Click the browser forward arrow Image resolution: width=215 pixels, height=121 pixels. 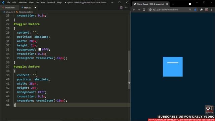click(139, 10)
